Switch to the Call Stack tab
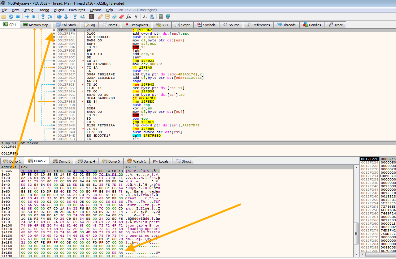 66,25
